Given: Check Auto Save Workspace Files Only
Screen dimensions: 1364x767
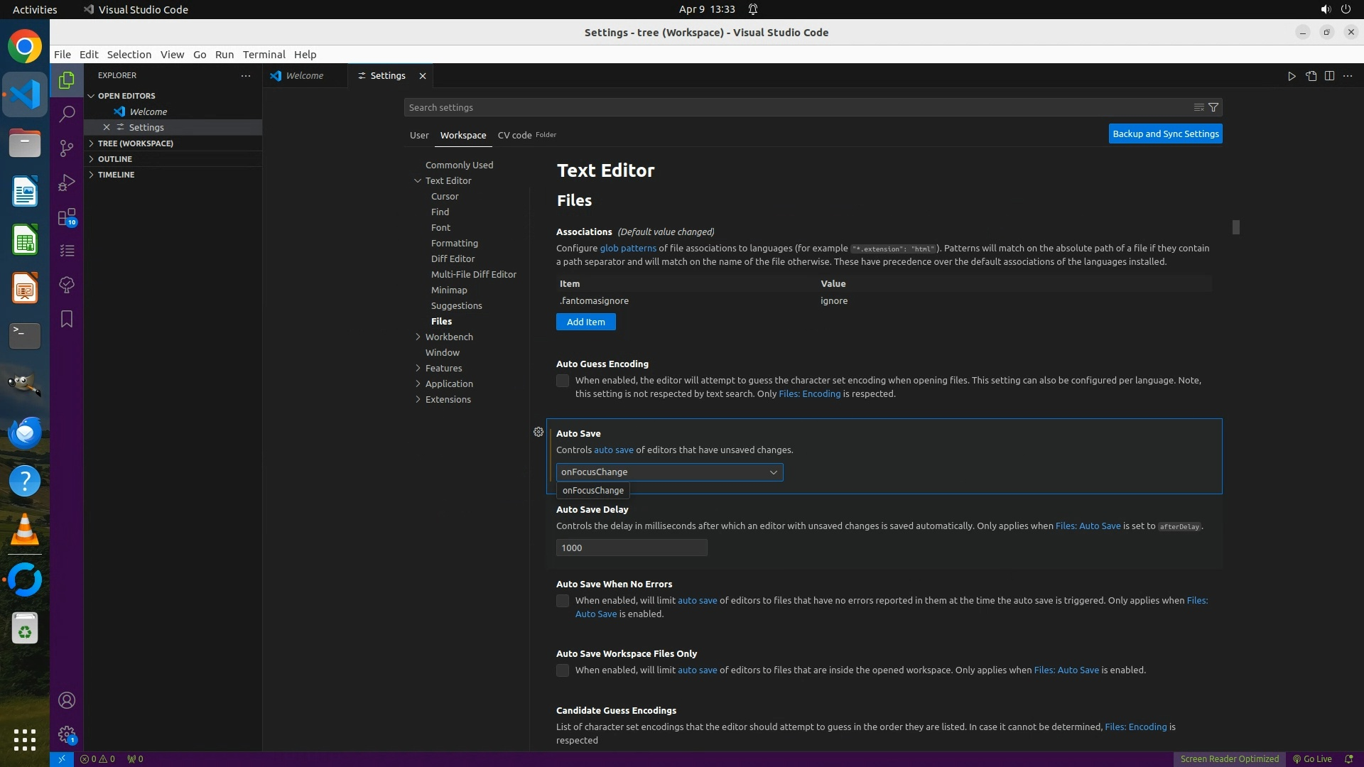Looking at the screenshot, I should [563, 670].
